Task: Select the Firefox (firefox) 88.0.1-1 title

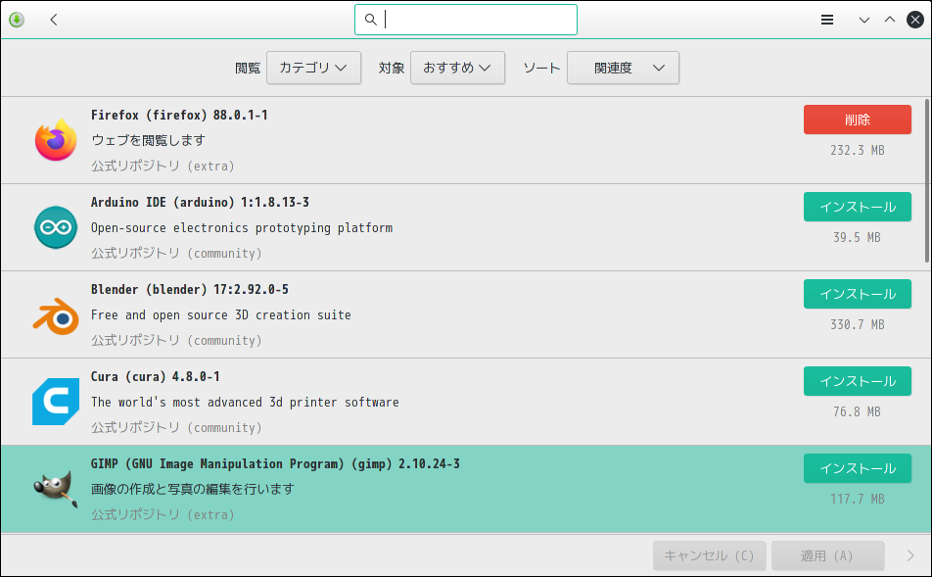Action: coord(179,115)
